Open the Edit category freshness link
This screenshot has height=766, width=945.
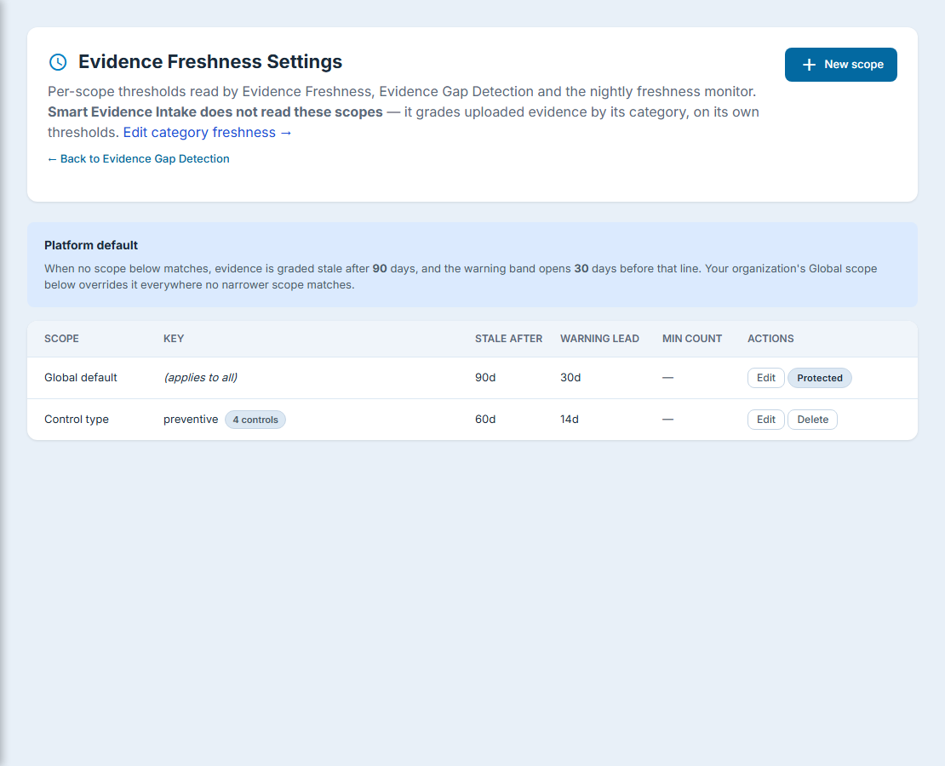pyautogui.click(x=208, y=133)
